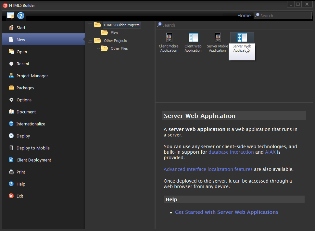Select the Client Mobile Application template icon
Screen dimensions: 315x231
coord(169,37)
